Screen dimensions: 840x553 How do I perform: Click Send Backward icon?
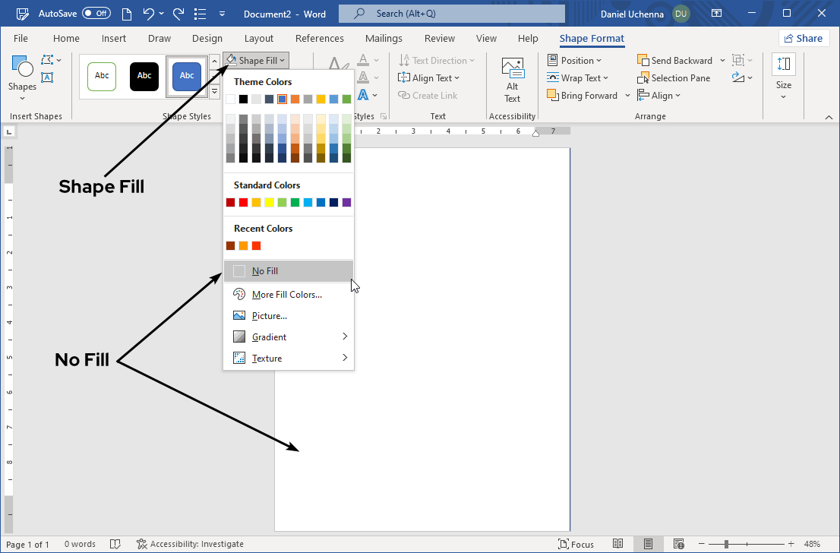[x=643, y=61]
